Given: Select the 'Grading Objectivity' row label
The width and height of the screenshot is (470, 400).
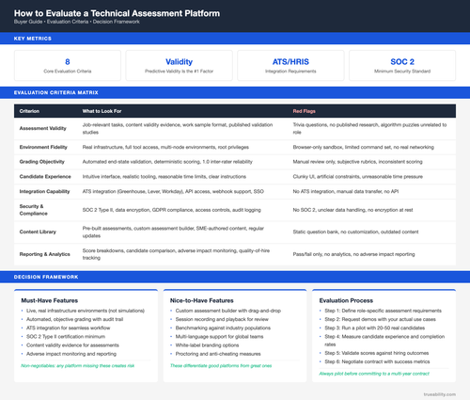Looking at the screenshot, I should pyautogui.click(x=42, y=162).
